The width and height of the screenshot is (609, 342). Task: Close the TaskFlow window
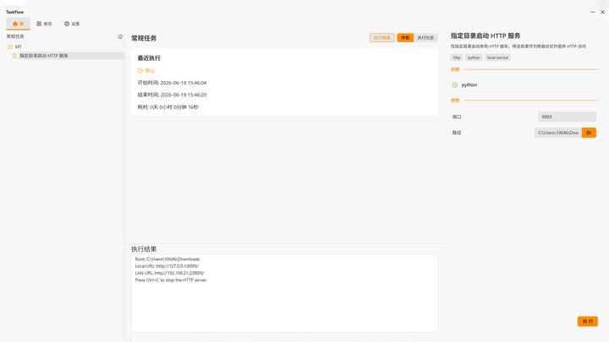[602, 12]
